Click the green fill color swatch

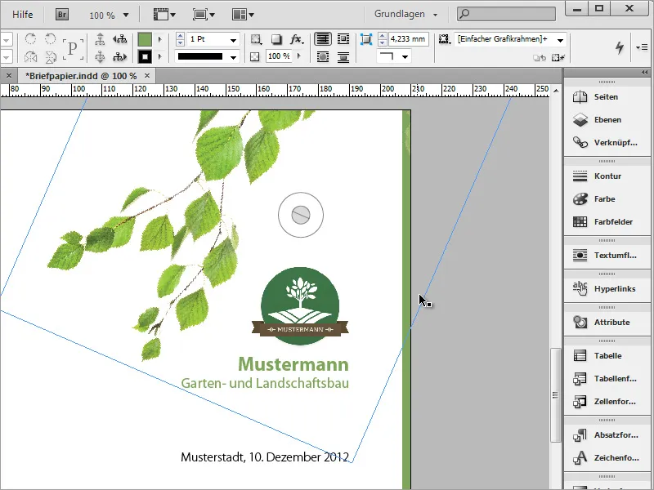[145, 39]
